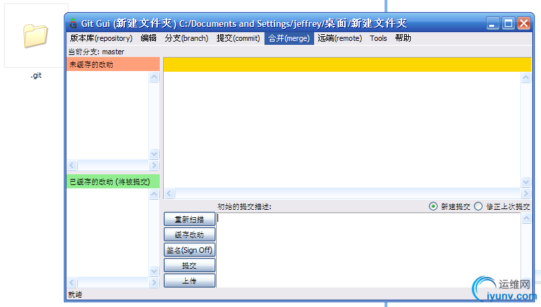Click the 未缓存的改动 unstaged changes header
This screenshot has height=307, width=541.
coord(113,64)
